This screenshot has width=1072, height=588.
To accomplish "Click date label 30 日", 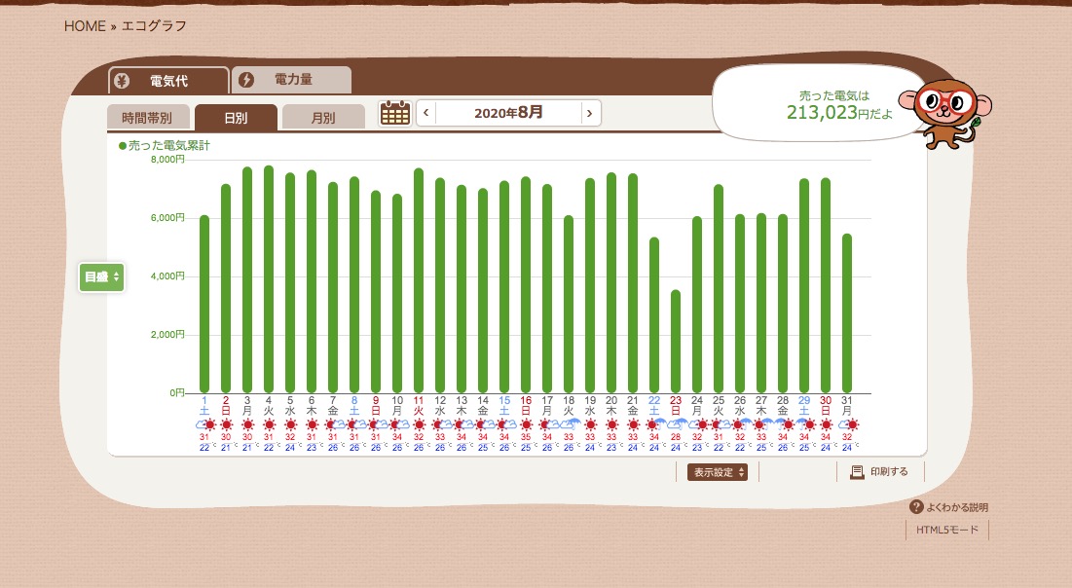I will tap(826, 405).
